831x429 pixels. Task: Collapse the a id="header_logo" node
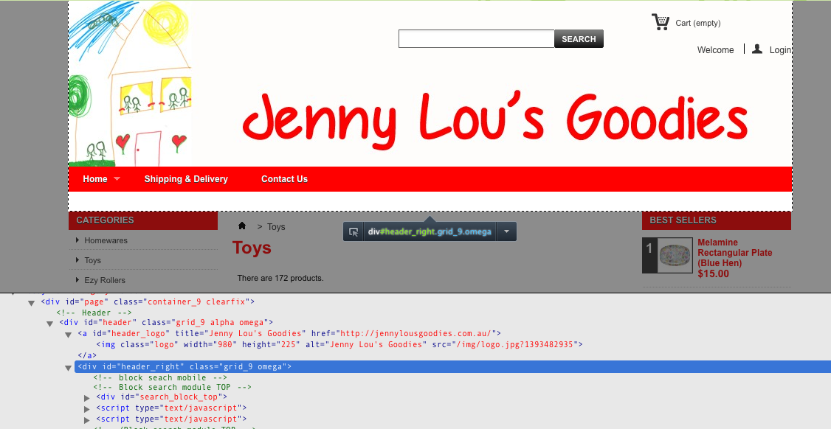(x=69, y=334)
